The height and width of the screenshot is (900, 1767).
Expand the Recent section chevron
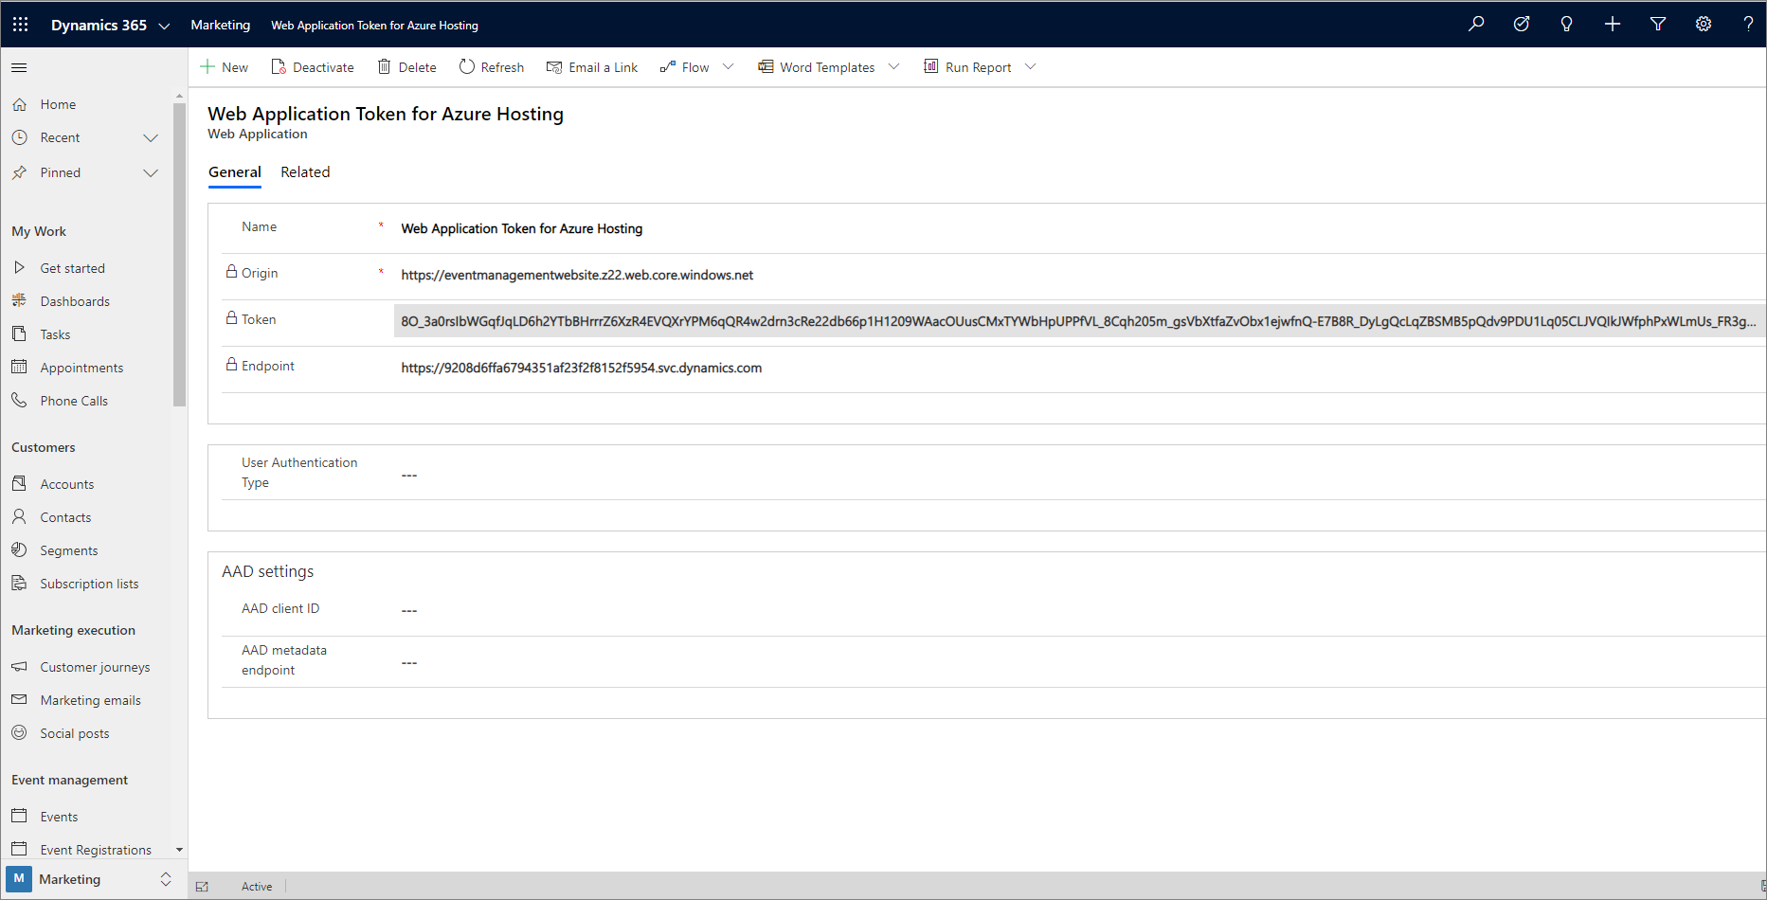click(151, 138)
